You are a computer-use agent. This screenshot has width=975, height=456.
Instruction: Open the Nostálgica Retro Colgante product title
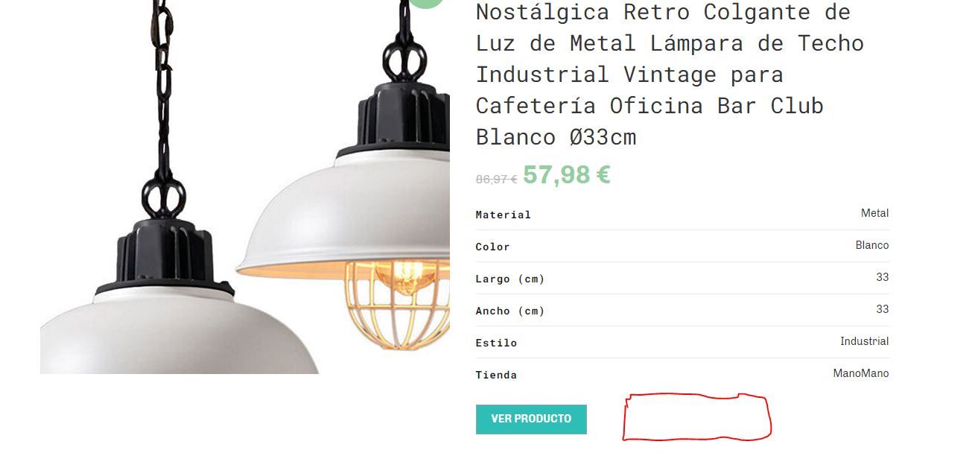(670, 75)
